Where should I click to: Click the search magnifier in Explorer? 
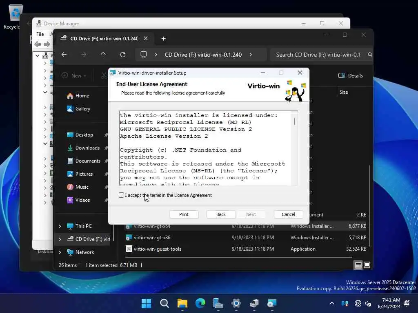[x=370, y=55]
